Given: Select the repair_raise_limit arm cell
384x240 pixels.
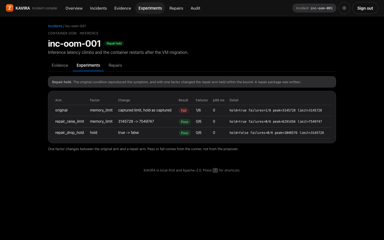Looking at the screenshot, I should tap(70, 121).
